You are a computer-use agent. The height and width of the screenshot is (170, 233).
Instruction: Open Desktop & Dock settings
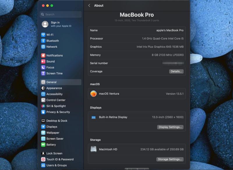(x=61, y=121)
